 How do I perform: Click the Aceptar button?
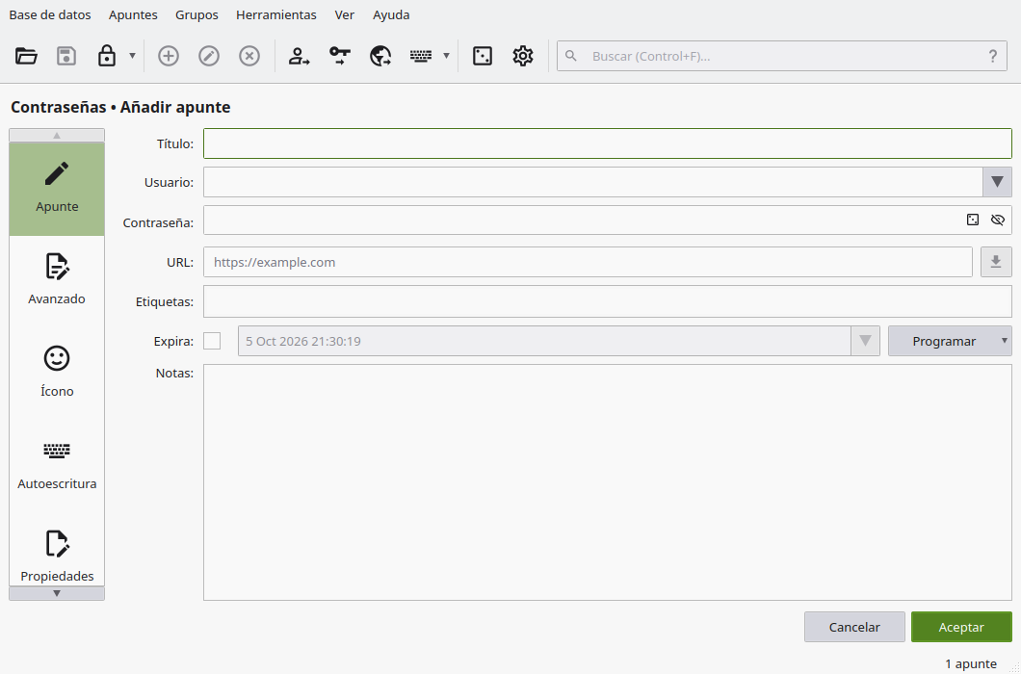pos(961,627)
